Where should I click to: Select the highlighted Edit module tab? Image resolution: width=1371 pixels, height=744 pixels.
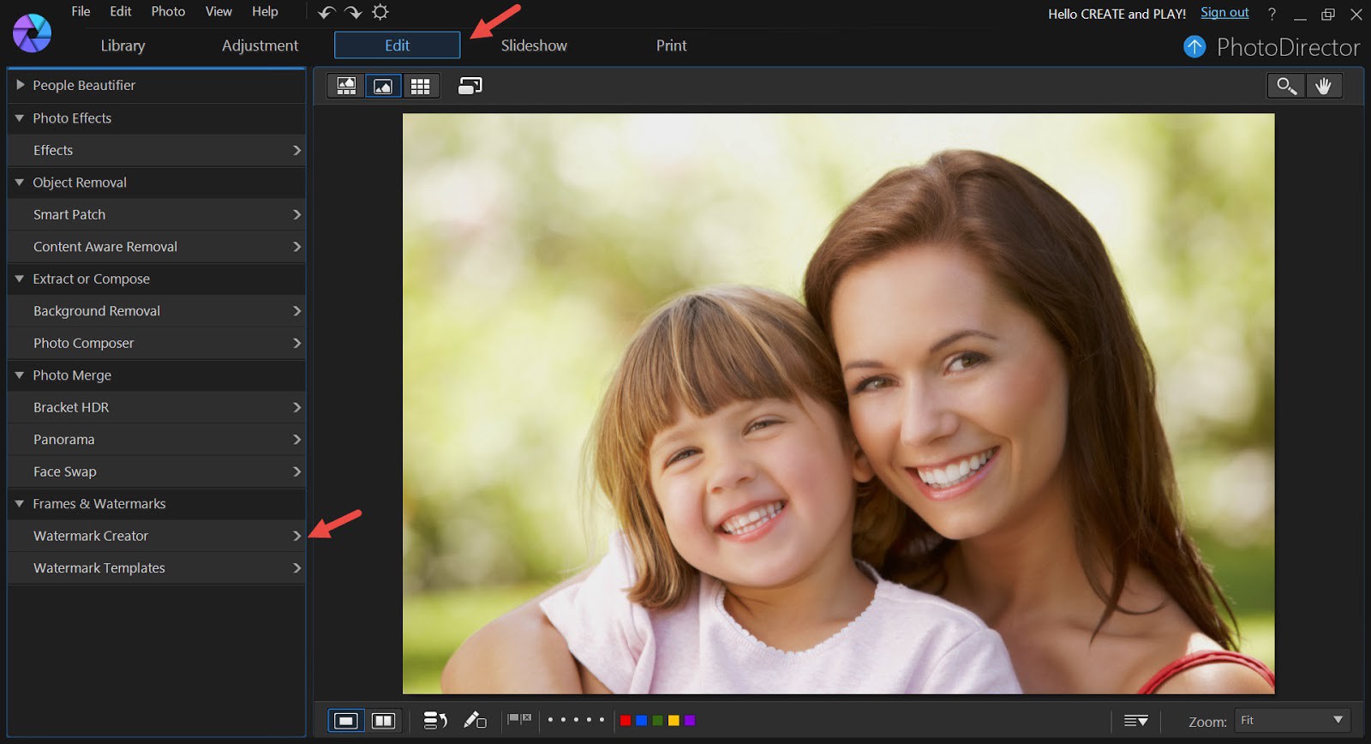[x=397, y=45]
